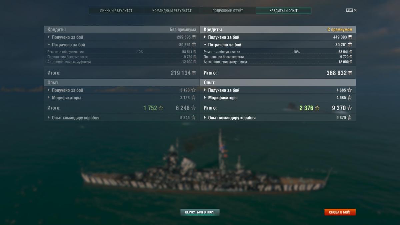Click 'Вернуться в порт' button
This screenshot has height=225, width=400.
[200, 212]
